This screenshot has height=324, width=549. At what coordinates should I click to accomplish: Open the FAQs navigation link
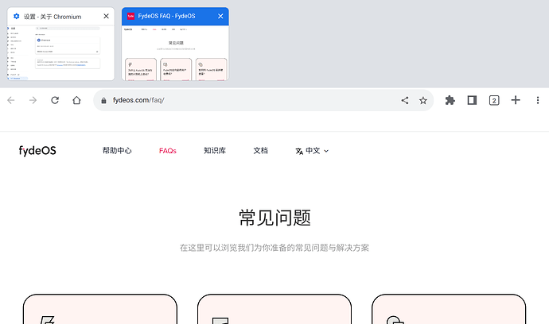(x=168, y=151)
